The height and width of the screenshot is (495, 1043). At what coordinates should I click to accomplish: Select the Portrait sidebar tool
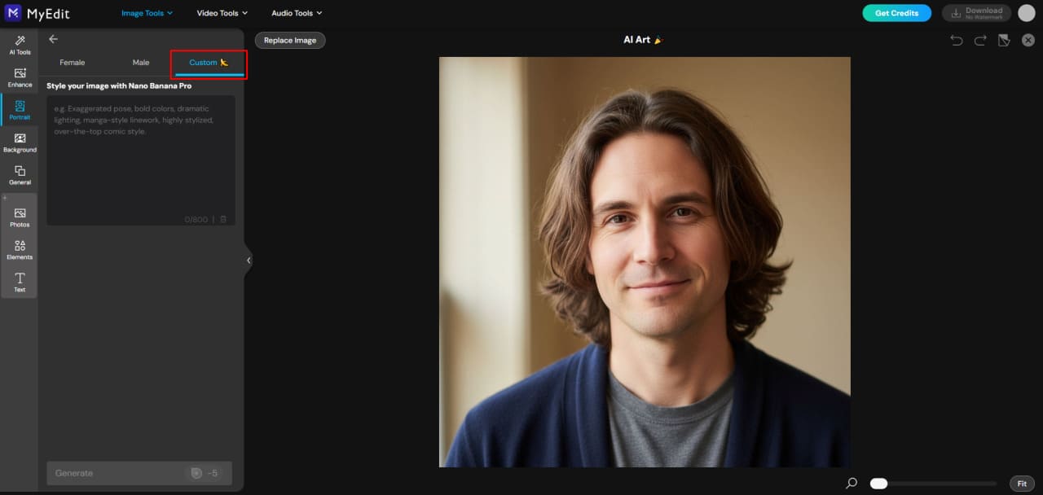(x=20, y=110)
